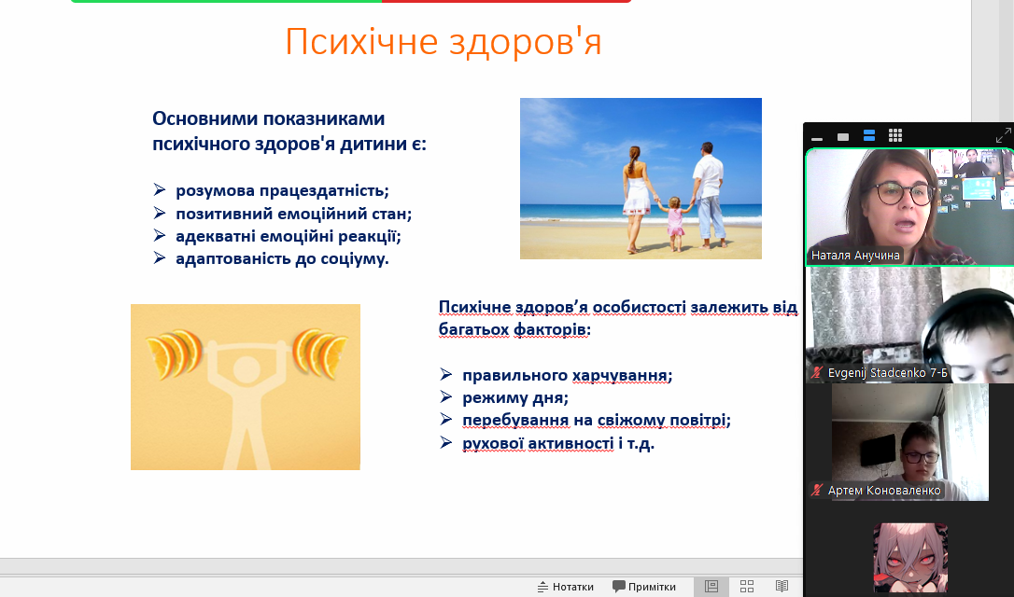Click bullet text адаптованість до соціуму
1014x597 pixels.
(282, 258)
